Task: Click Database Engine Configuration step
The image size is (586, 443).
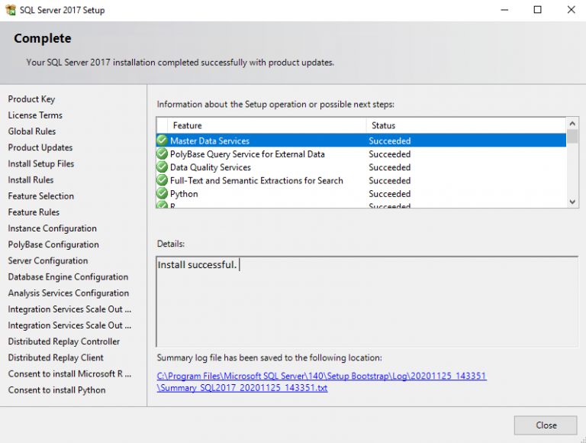Action: coord(68,276)
